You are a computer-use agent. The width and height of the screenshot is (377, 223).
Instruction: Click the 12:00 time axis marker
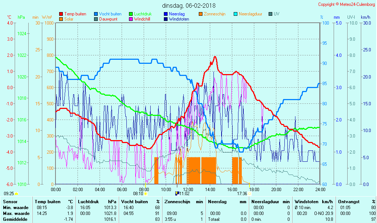188,189
